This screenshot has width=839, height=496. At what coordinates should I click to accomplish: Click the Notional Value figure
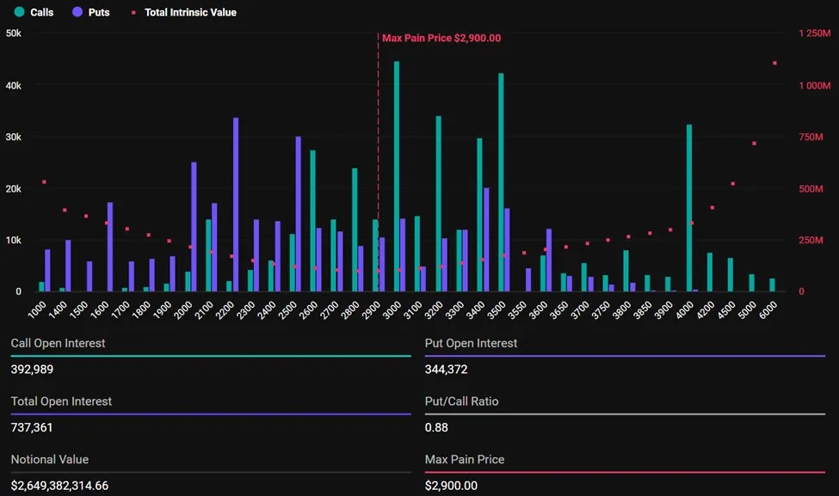tap(59, 486)
